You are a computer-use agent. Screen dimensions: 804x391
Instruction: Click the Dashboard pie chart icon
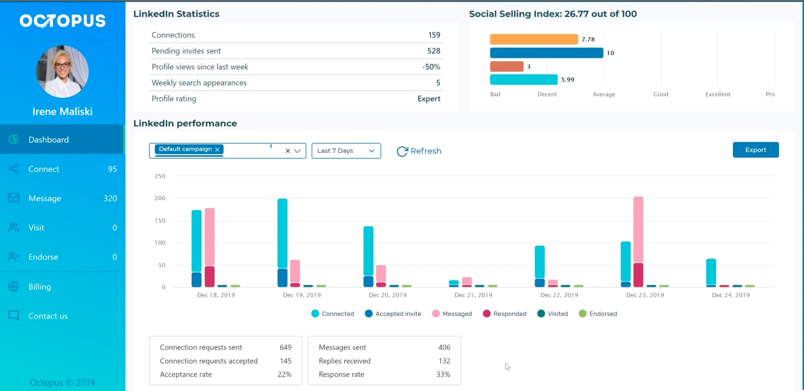[x=14, y=139]
